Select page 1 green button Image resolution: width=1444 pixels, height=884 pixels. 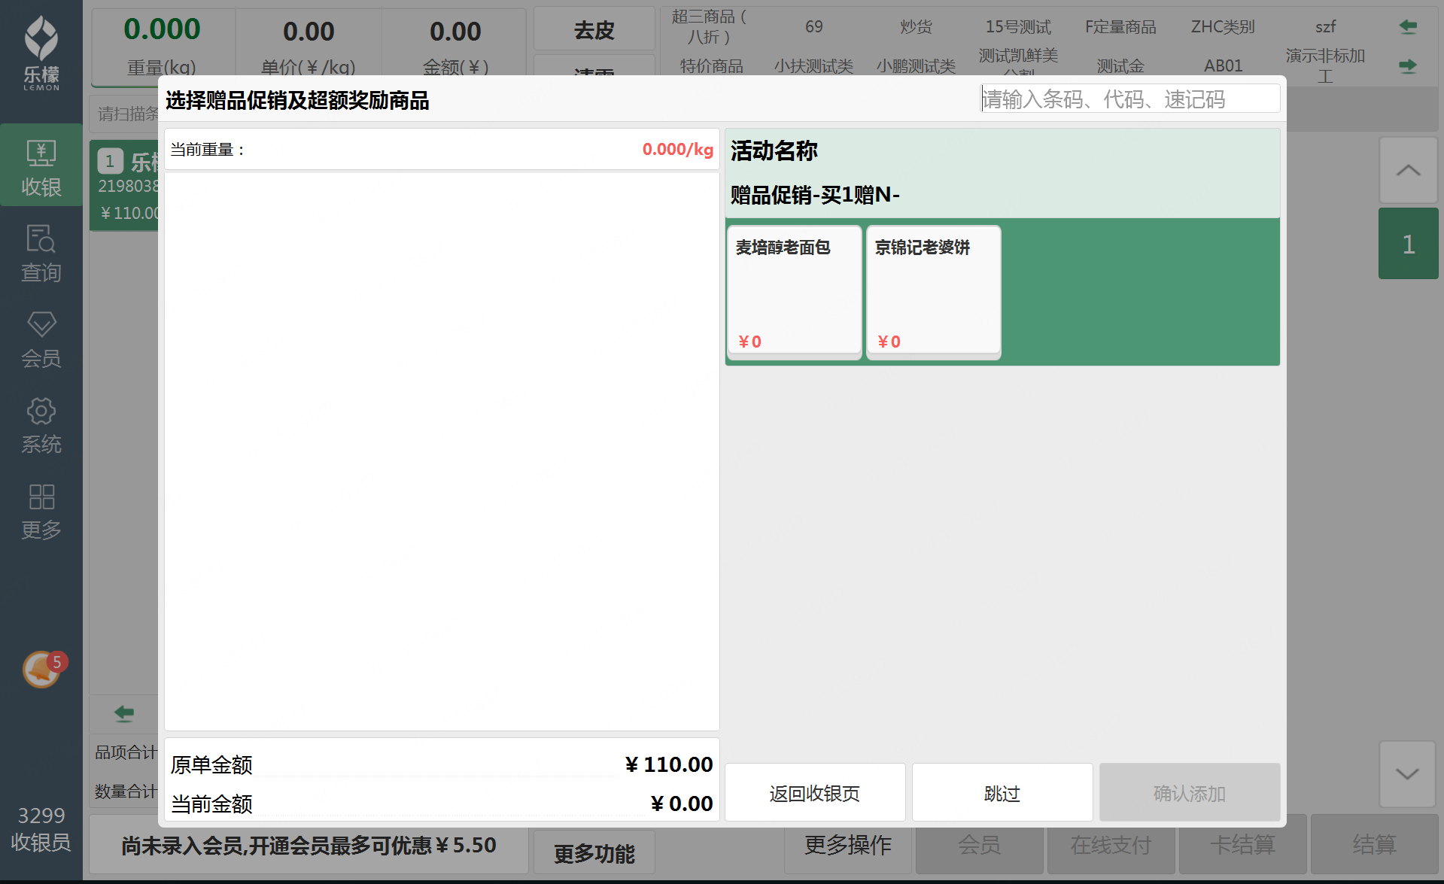pos(1408,244)
